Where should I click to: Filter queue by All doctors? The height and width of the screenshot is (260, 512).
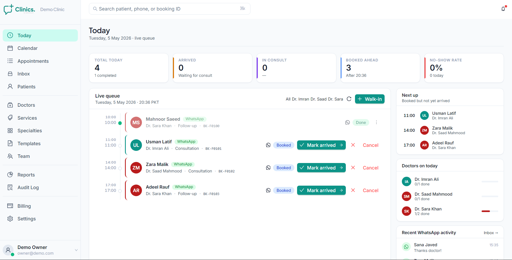point(288,99)
